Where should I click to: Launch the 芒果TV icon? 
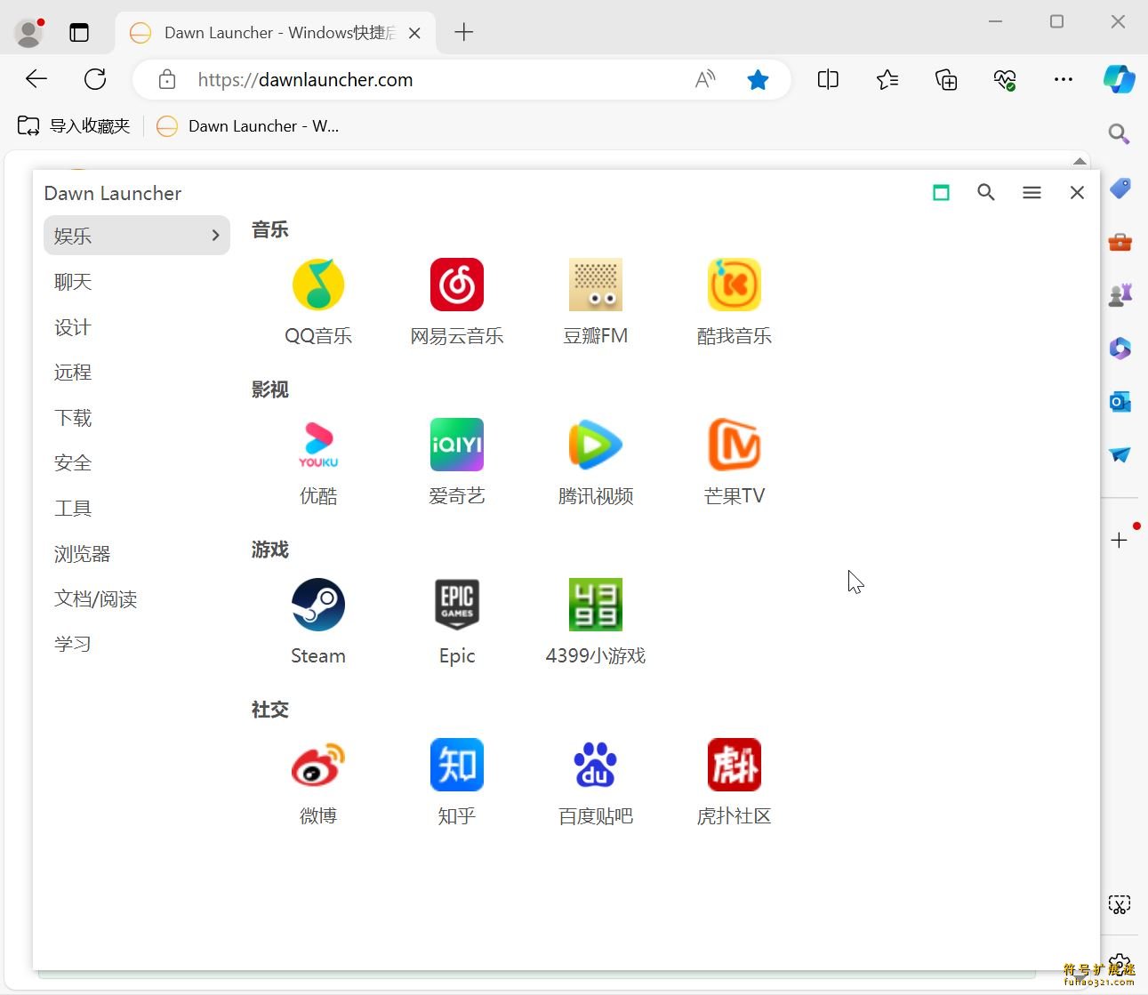pos(735,445)
